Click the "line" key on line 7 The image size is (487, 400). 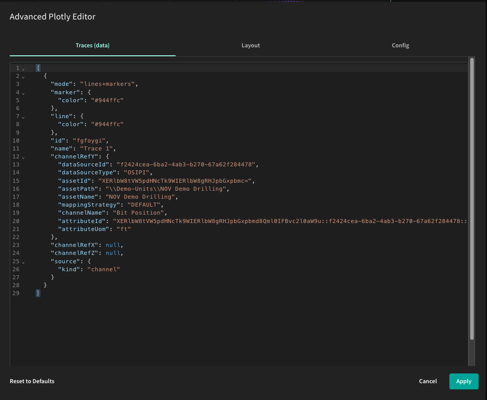pyautogui.click(x=62, y=116)
